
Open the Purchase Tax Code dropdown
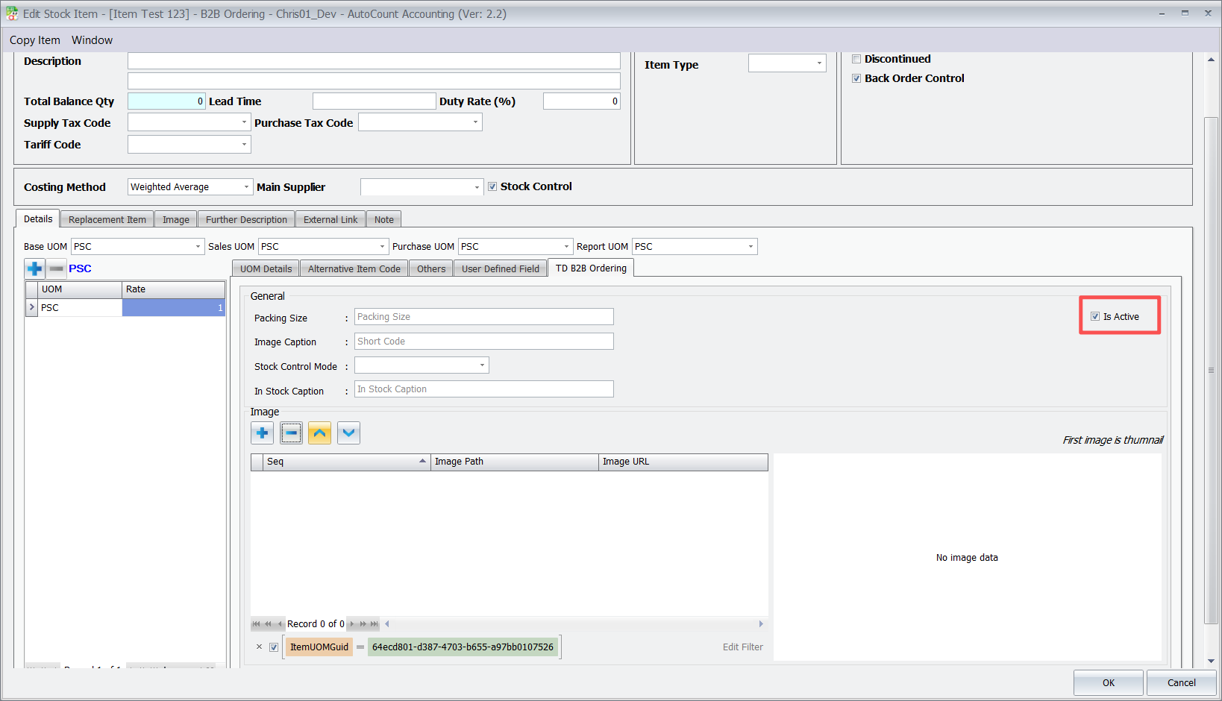point(475,122)
